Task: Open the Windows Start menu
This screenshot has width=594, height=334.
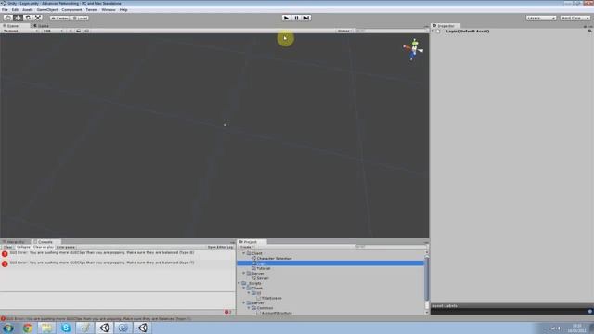Action: pos(8,328)
